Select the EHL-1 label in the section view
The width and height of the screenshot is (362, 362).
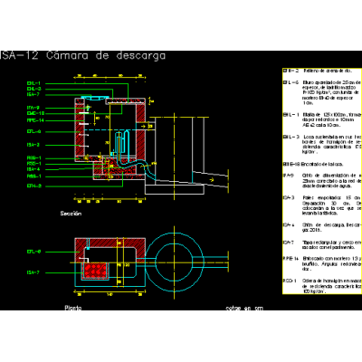[x=33, y=83]
